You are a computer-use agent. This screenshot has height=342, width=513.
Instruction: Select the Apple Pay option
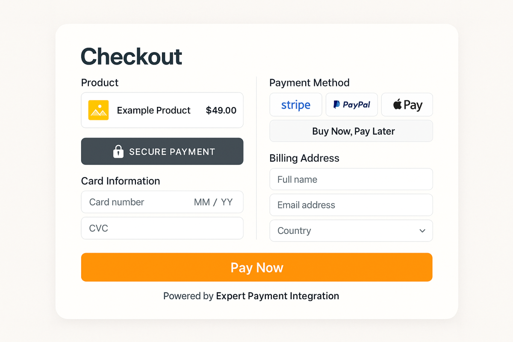pos(407,105)
